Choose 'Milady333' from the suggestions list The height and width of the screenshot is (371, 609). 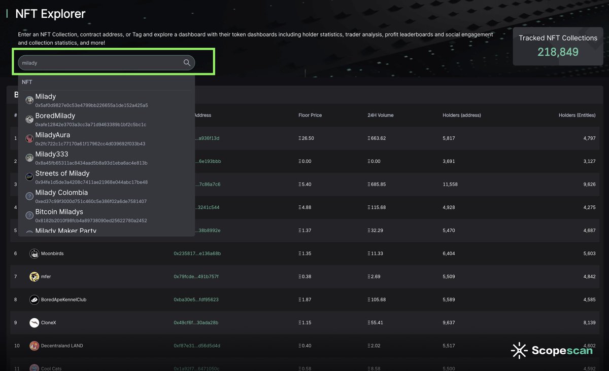(107, 158)
